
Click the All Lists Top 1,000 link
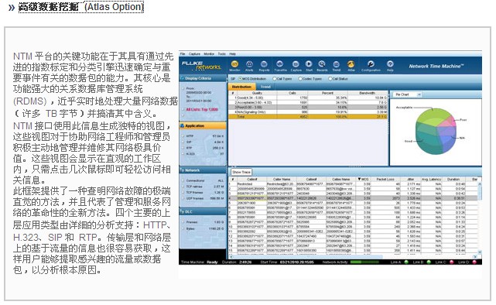tap(202, 109)
